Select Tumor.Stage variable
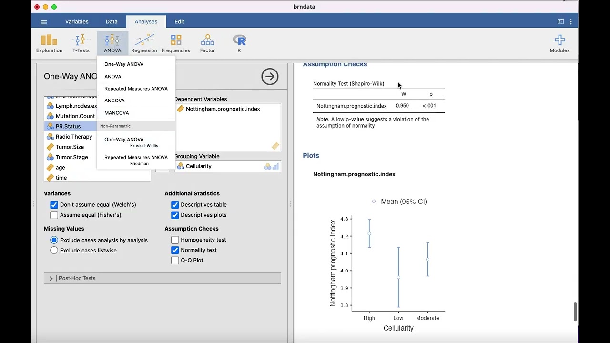Screen dimensions: 610x343 pyautogui.click(x=71, y=157)
